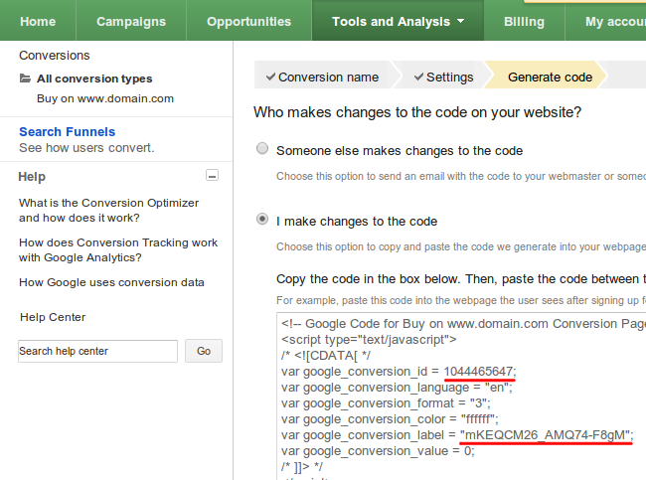Select Someone else makes changes radio button
646x480 pixels.
pos(262,149)
